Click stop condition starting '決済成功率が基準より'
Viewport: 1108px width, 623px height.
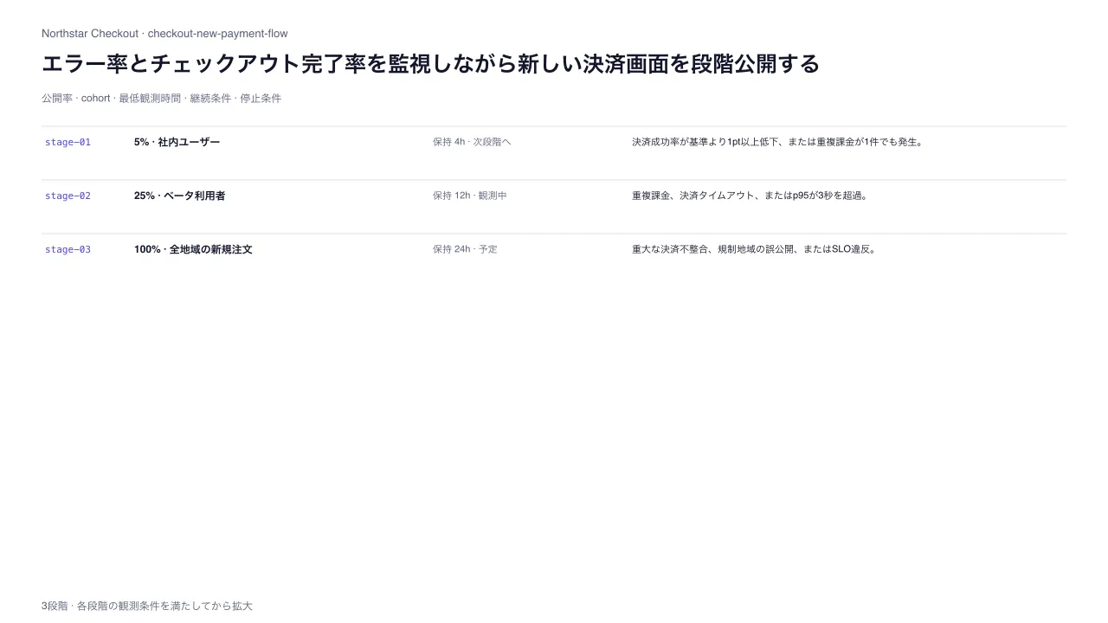777,142
